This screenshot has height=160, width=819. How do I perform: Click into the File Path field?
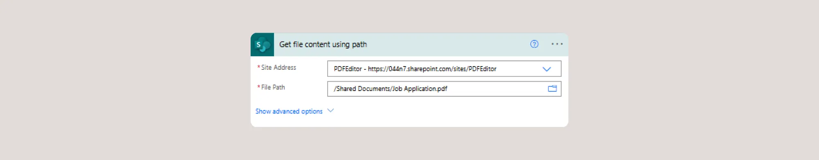coord(444,89)
